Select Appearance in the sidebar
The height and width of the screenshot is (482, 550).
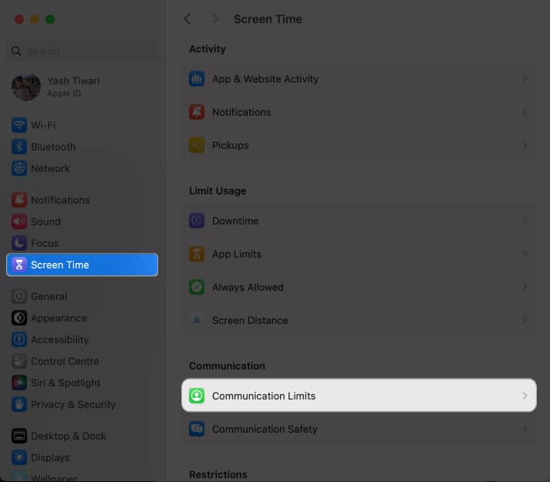click(82, 319)
